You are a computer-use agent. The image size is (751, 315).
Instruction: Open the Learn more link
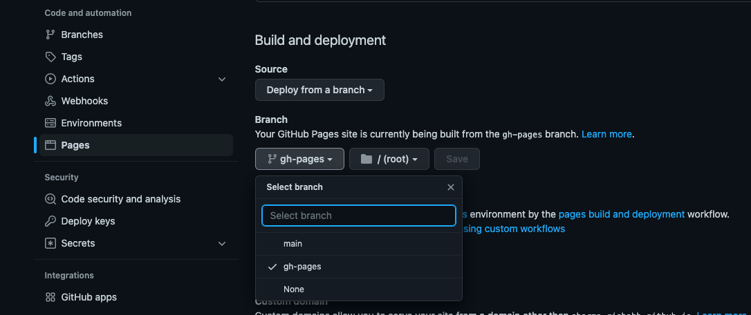(606, 134)
